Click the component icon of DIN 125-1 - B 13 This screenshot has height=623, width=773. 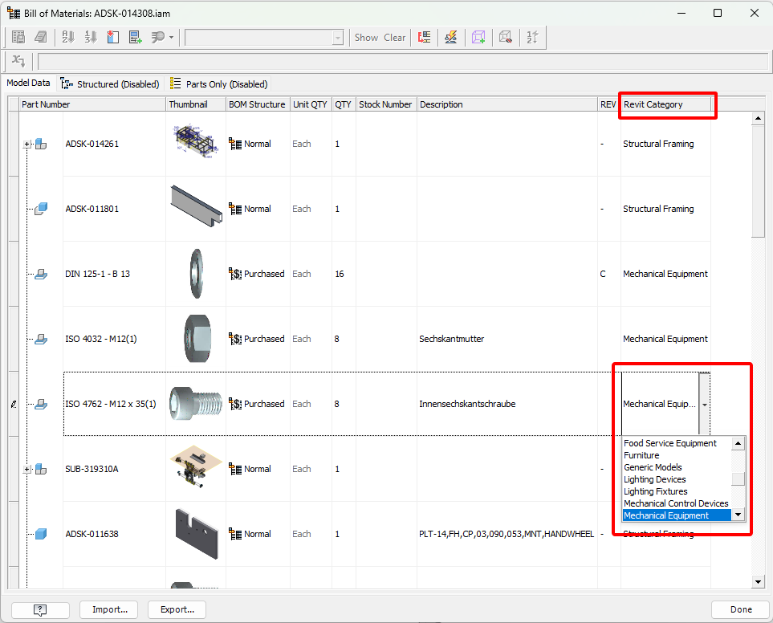41,274
